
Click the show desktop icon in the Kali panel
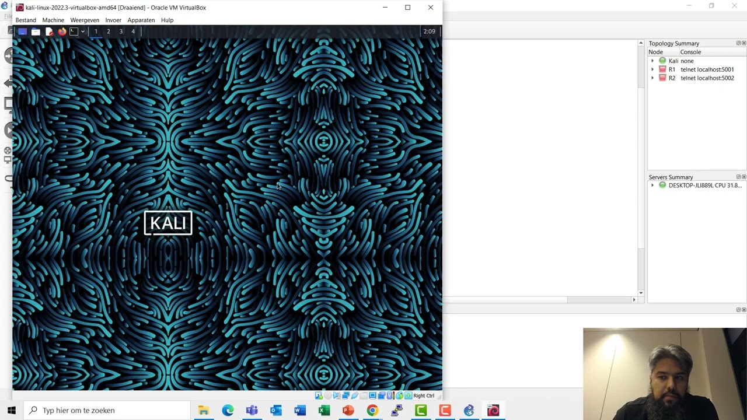pyautogui.click(x=22, y=32)
